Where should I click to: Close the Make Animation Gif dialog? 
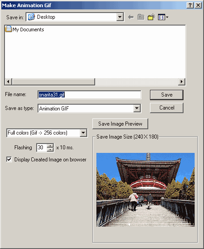198,5
